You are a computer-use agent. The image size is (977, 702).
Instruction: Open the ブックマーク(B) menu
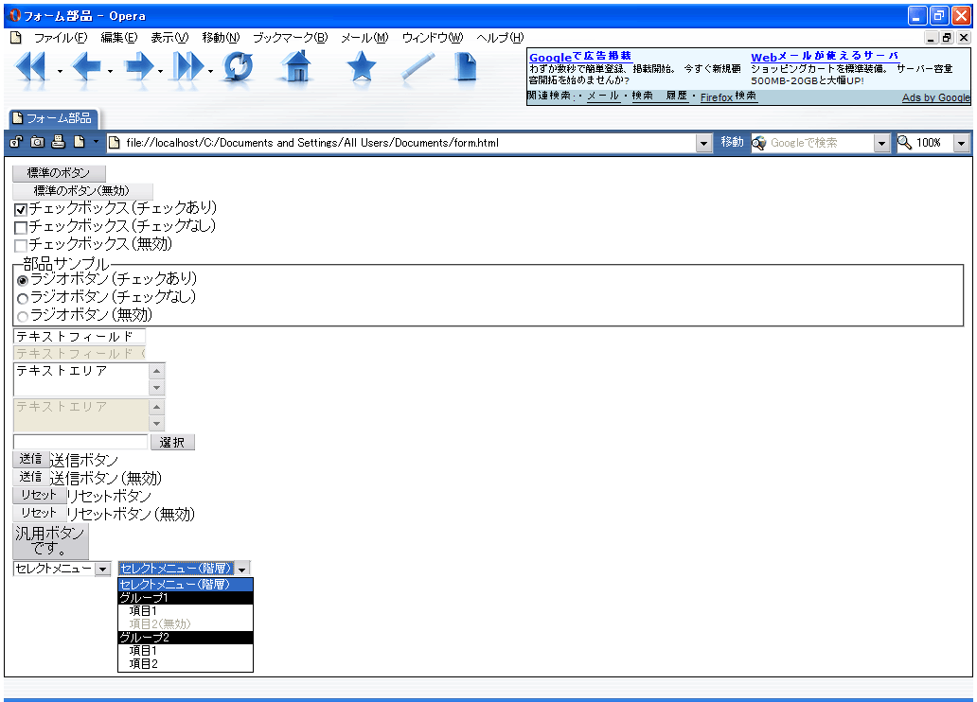click(291, 38)
